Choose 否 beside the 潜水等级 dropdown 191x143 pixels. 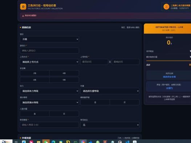pos(125,102)
